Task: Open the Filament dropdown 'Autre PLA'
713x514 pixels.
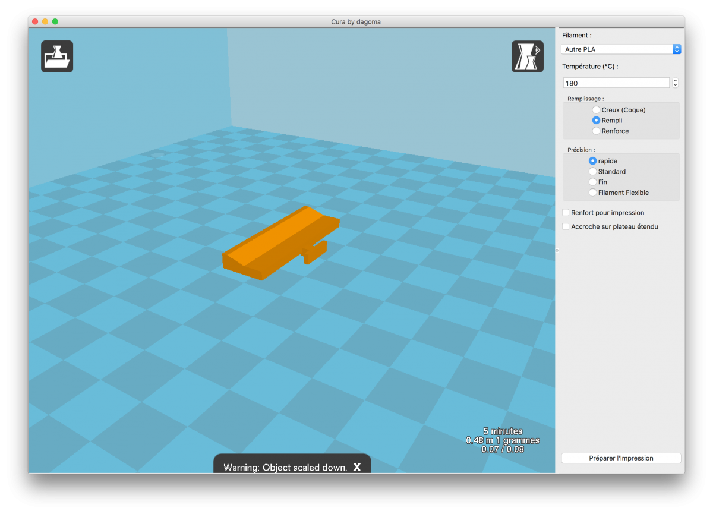Action: click(621, 49)
